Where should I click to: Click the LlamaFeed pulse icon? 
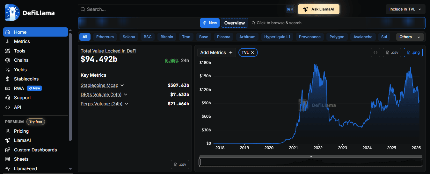pyautogui.click(x=8, y=169)
